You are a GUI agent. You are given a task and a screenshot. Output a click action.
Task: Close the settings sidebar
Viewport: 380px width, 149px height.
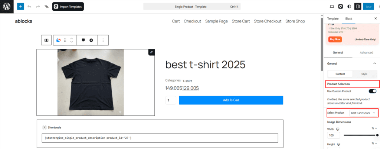(x=376, y=18)
